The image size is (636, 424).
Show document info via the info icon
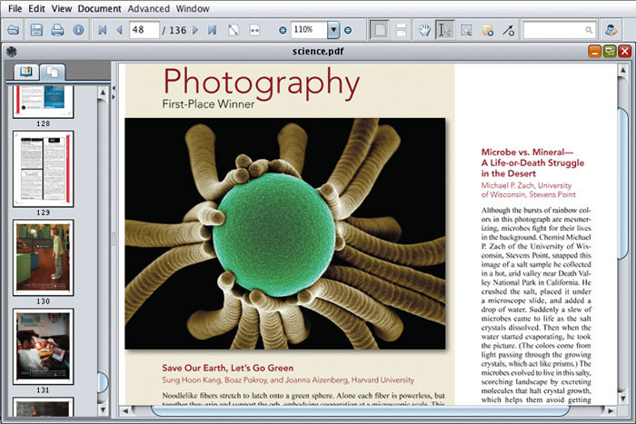click(x=78, y=30)
